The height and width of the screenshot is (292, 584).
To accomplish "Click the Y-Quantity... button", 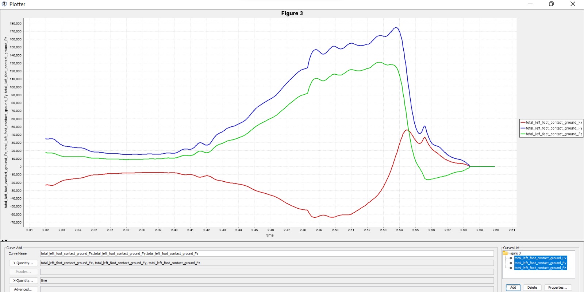I will click(23, 263).
